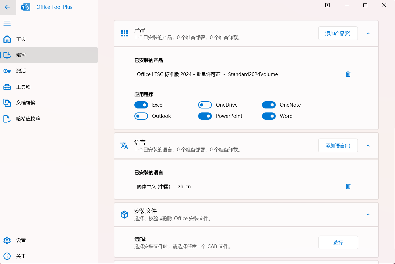Viewport: 395px width, 264px height.
Task: Delete the zh-cn installed language
Action: click(x=348, y=186)
